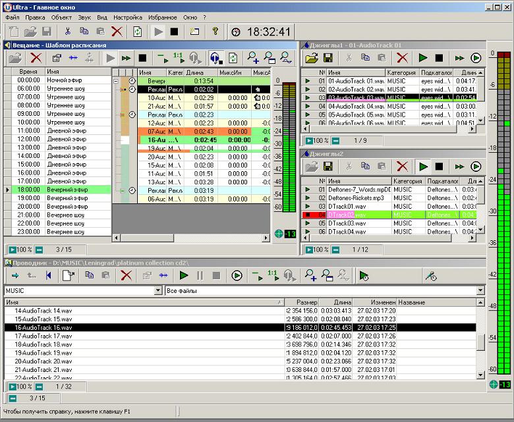Open the Правка menu
This screenshot has width=514, height=422.
click(35, 17)
